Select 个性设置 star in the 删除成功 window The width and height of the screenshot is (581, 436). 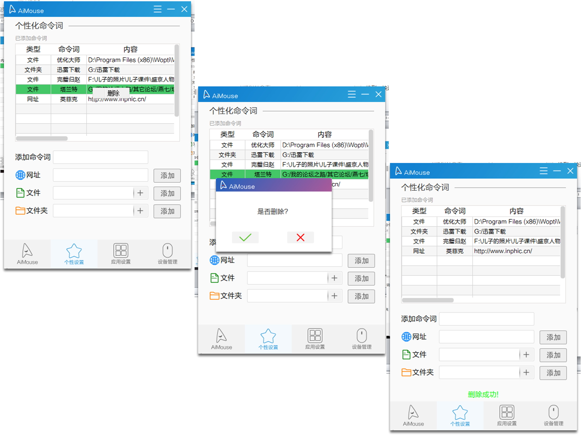point(460,415)
